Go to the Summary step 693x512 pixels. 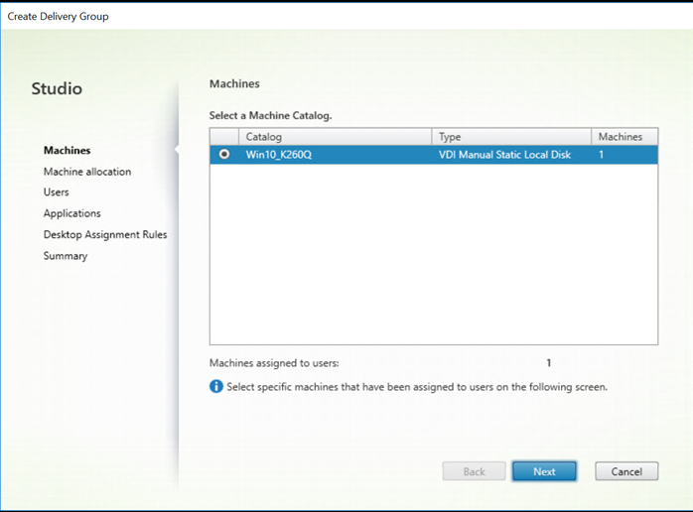[x=66, y=256]
